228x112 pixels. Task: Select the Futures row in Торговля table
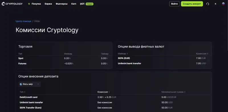click(x=64, y=64)
